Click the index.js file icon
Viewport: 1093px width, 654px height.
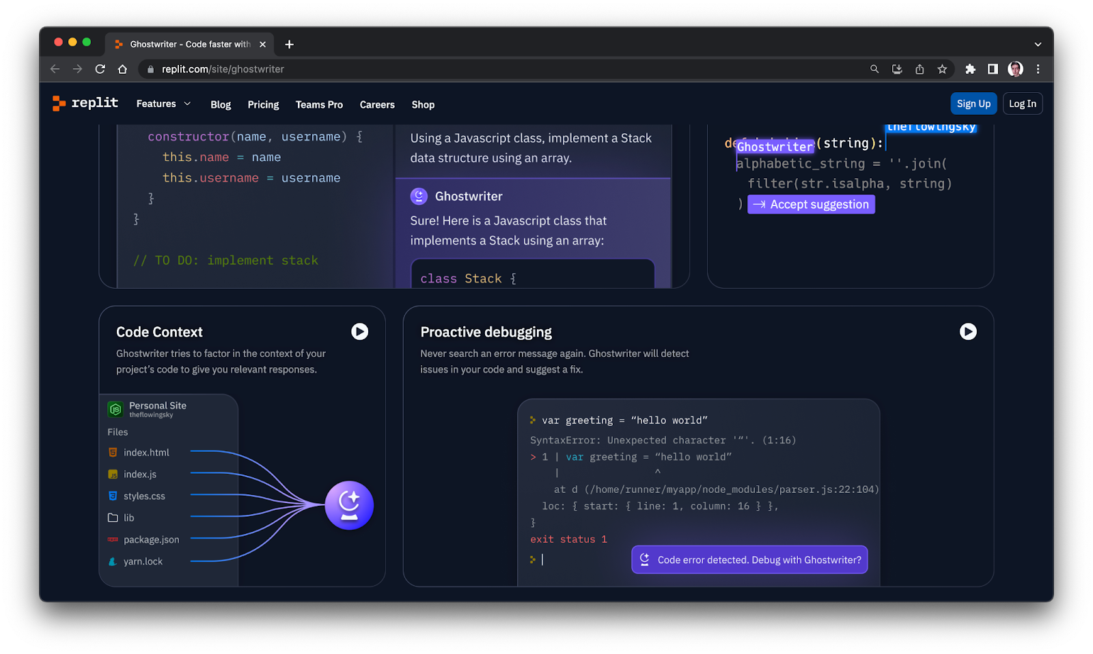[x=113, y=474]
